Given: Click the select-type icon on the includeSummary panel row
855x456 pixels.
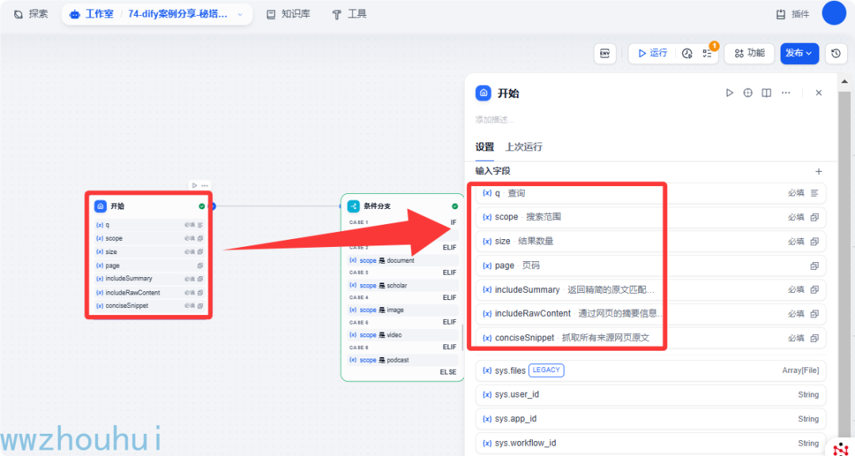Looking at the screenshot, I should (815, 290).
